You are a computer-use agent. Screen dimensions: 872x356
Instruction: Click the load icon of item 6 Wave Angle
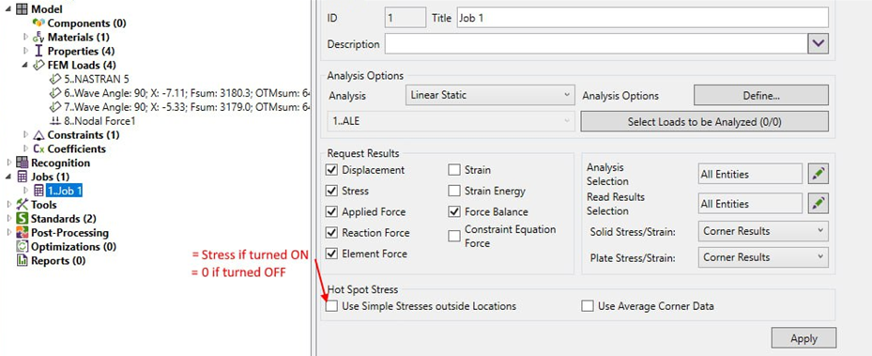[x=55, y=93]
